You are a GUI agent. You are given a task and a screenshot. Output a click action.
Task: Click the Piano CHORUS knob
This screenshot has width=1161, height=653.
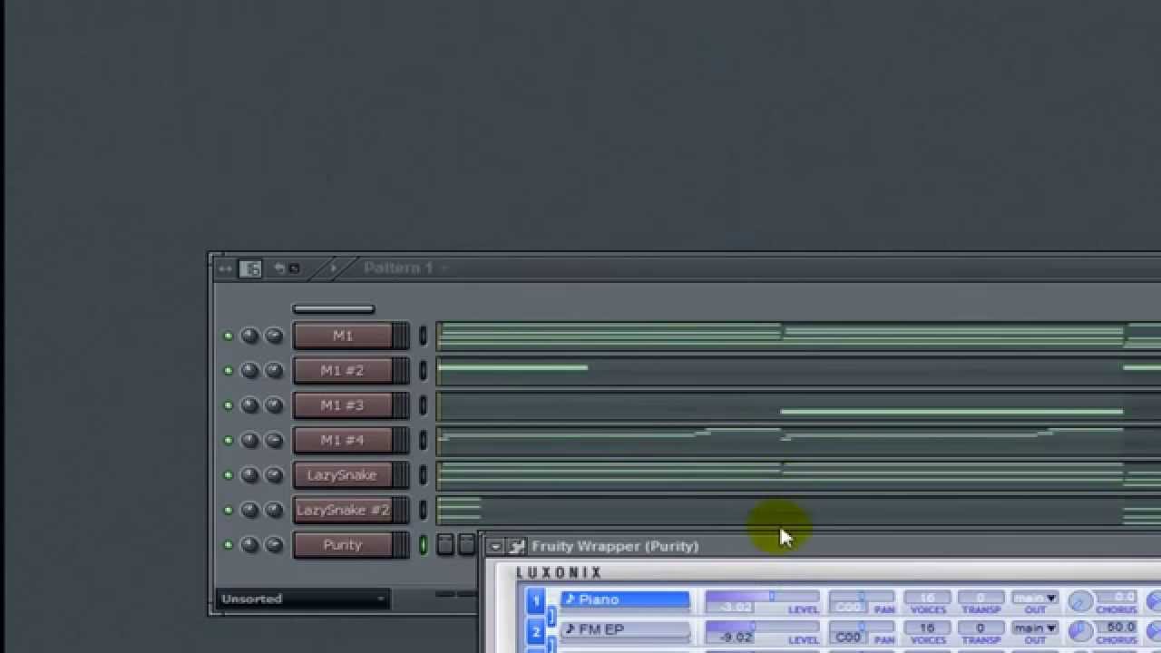tap(1079, 601)
